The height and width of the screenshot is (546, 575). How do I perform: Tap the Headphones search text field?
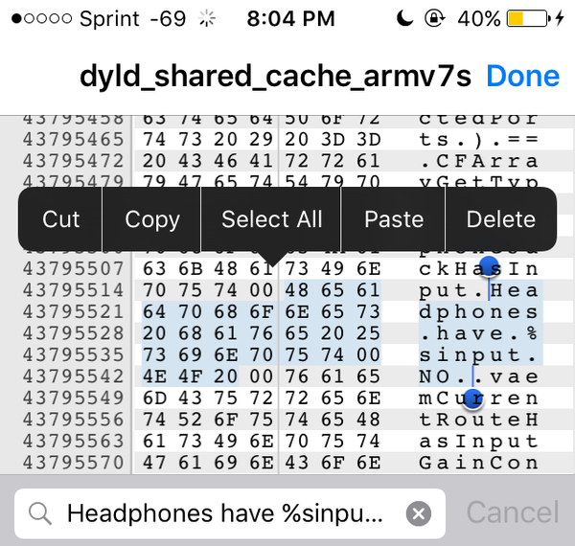pos(229,513)
